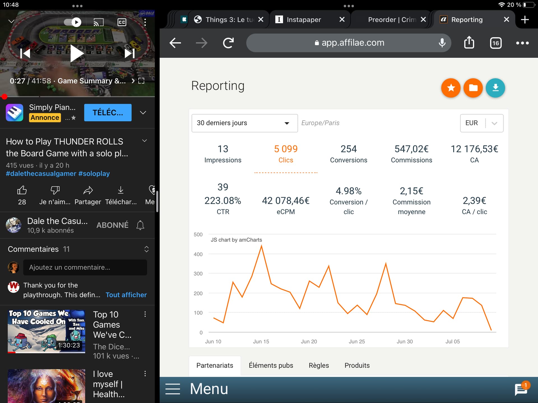Tap the notification bell for Dale's channel
The height and width of the screenshot is (403, 538).
(x=140, y=225)
